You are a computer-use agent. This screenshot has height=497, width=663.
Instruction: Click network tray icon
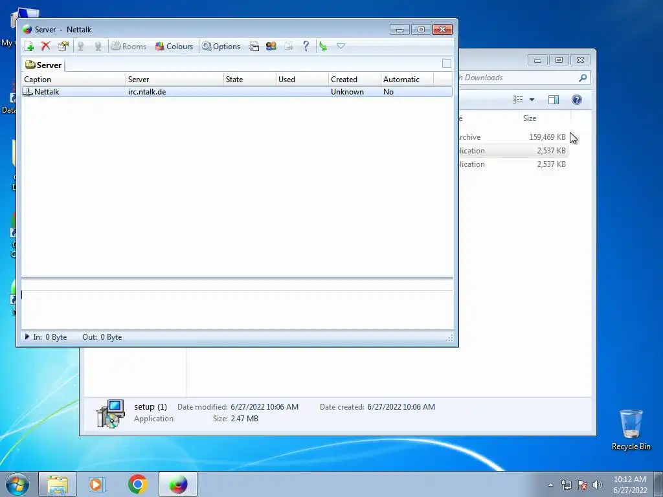(x=566, y=485)
